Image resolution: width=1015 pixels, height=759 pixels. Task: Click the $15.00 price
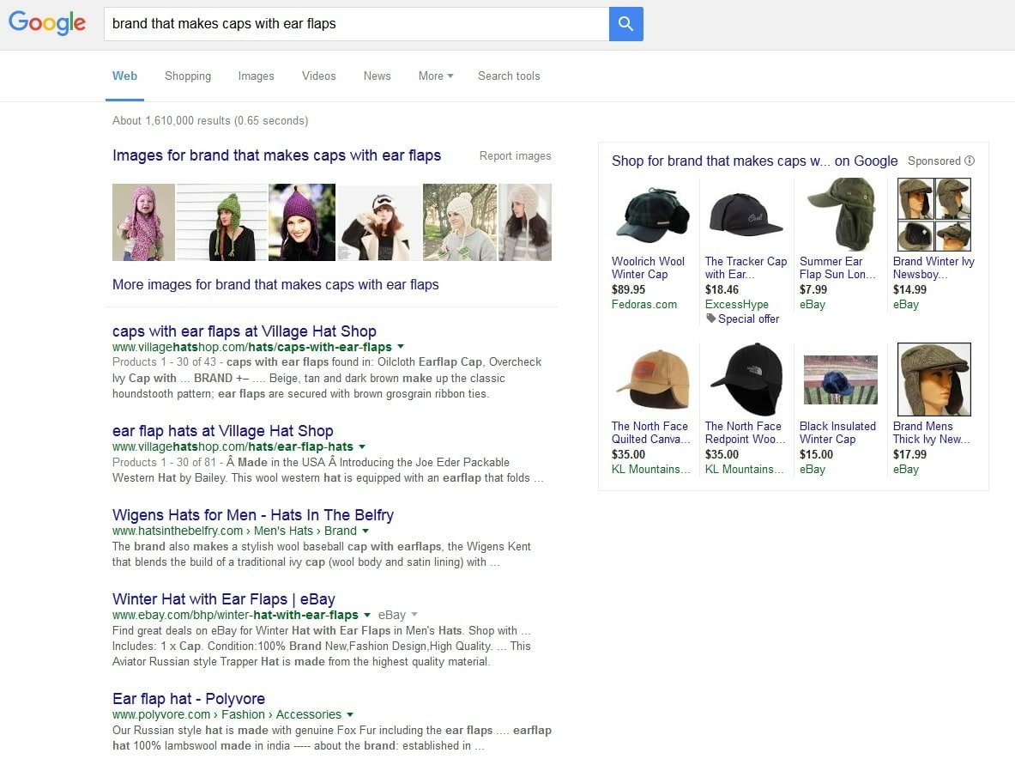pyautogui.click(x=816, y=454)
